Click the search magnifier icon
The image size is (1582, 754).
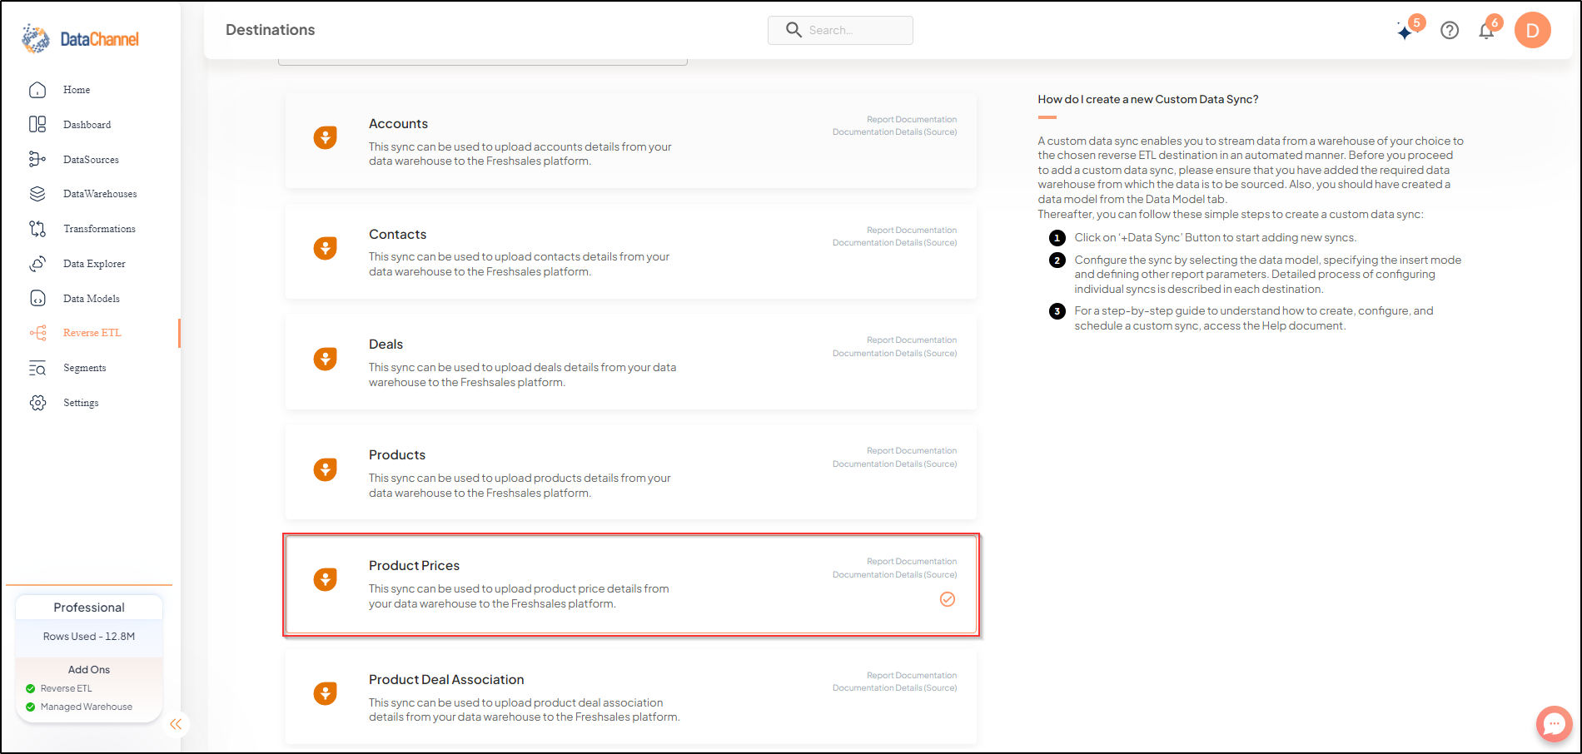pos(793,30)
